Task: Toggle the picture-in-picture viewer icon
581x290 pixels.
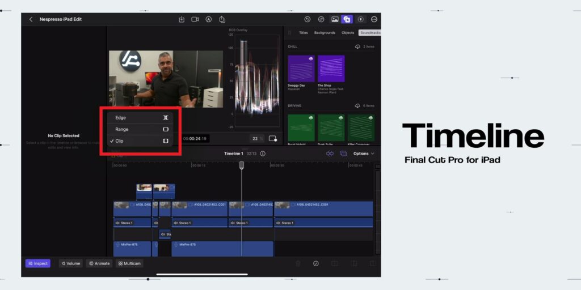Action: pyautogui.click(x=273, y=138)
